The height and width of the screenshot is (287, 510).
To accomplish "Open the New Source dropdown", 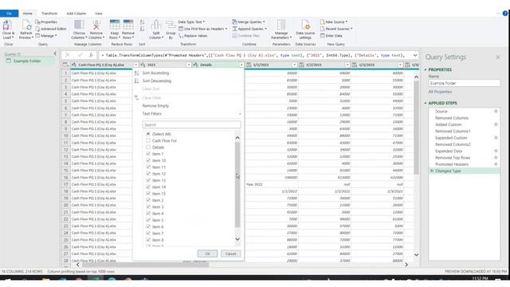I will coord(334,22).
